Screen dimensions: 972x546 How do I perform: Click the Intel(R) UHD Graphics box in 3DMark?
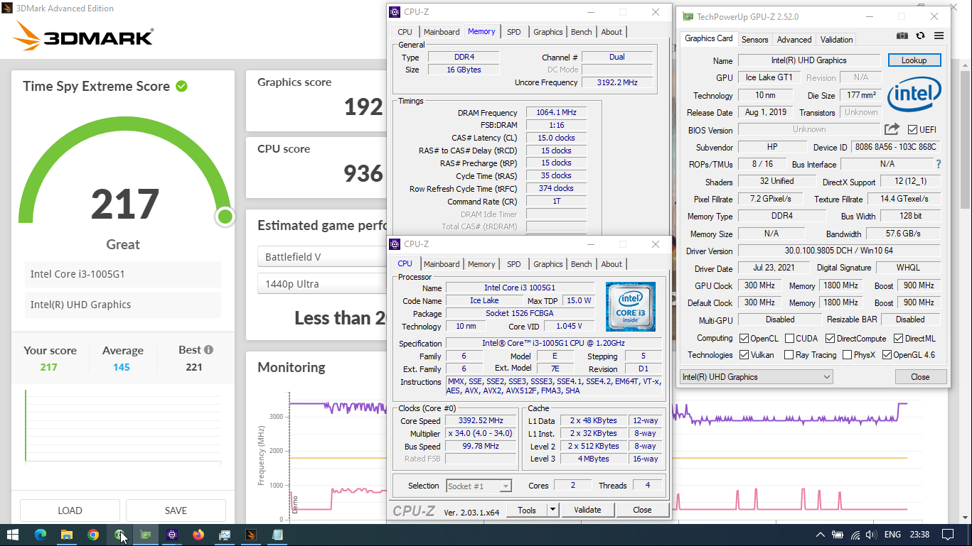pyautogui.click(x=122, y=305)
